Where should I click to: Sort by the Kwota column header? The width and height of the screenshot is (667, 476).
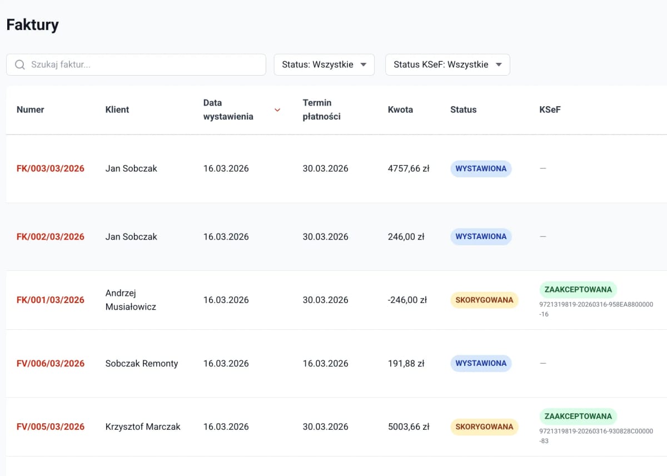[400, 110]
